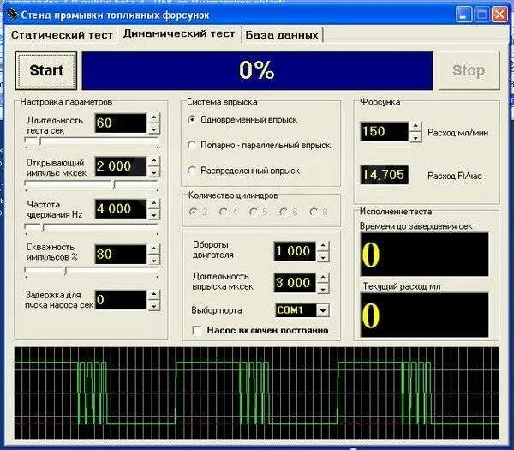This screenshot has height=450, width=514.
Task: Click the Открывающий импульс slider thumb
Action: (114, 184)
